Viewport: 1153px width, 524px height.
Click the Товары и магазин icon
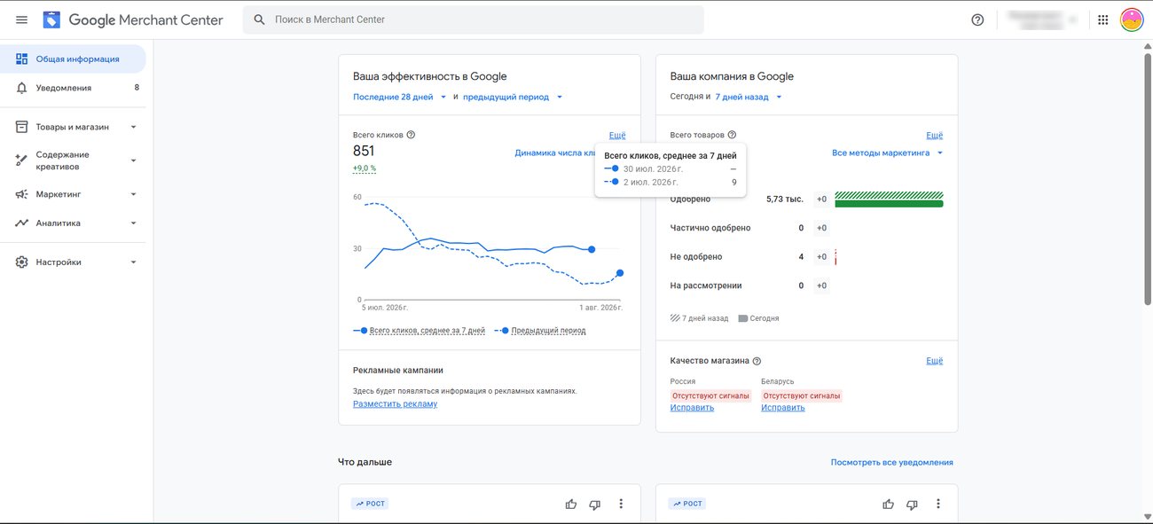22,127
